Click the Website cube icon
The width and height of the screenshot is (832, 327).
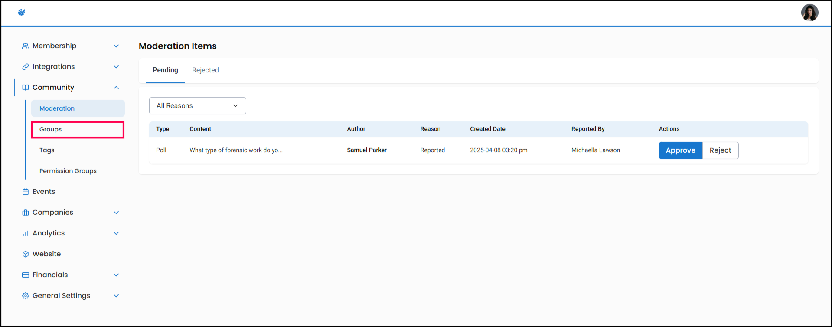pyautogui.click(x=26, y=254)
